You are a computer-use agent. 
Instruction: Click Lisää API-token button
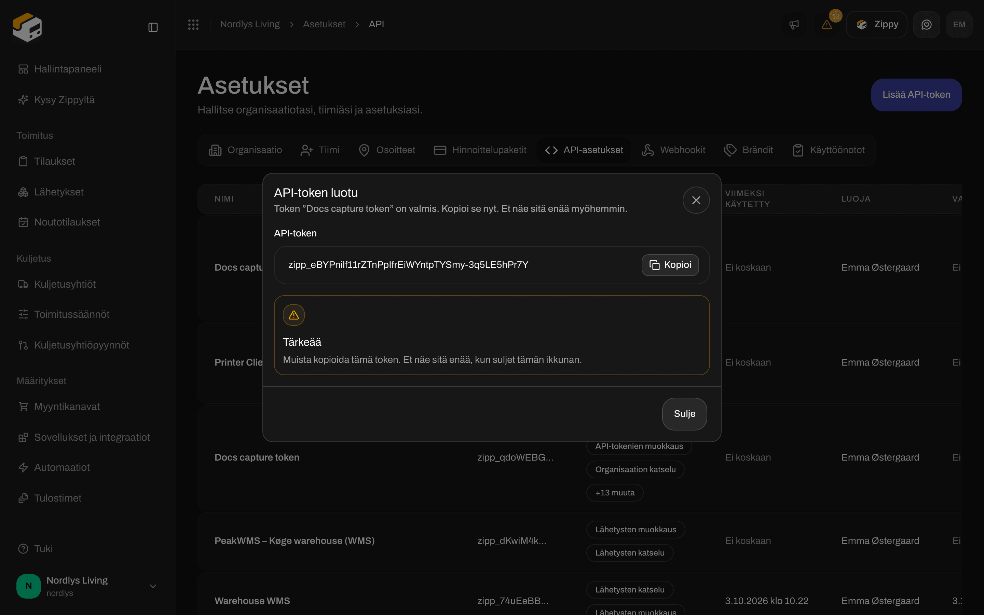pyautogui.click(x=916, y=95)
